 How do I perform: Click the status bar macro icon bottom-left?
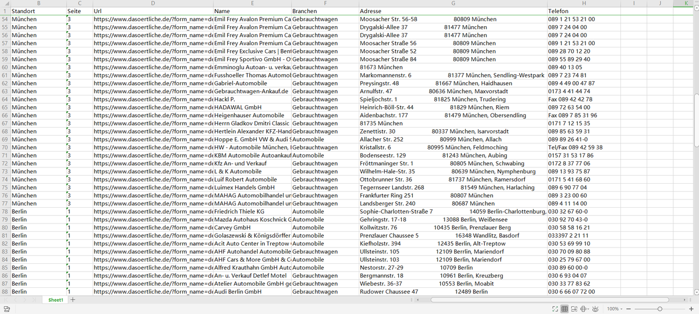pos(7,309)
